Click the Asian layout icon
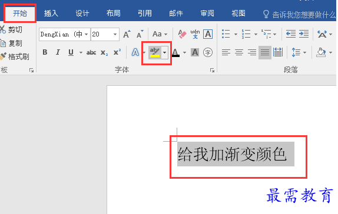338x214 pixels. 322,34
